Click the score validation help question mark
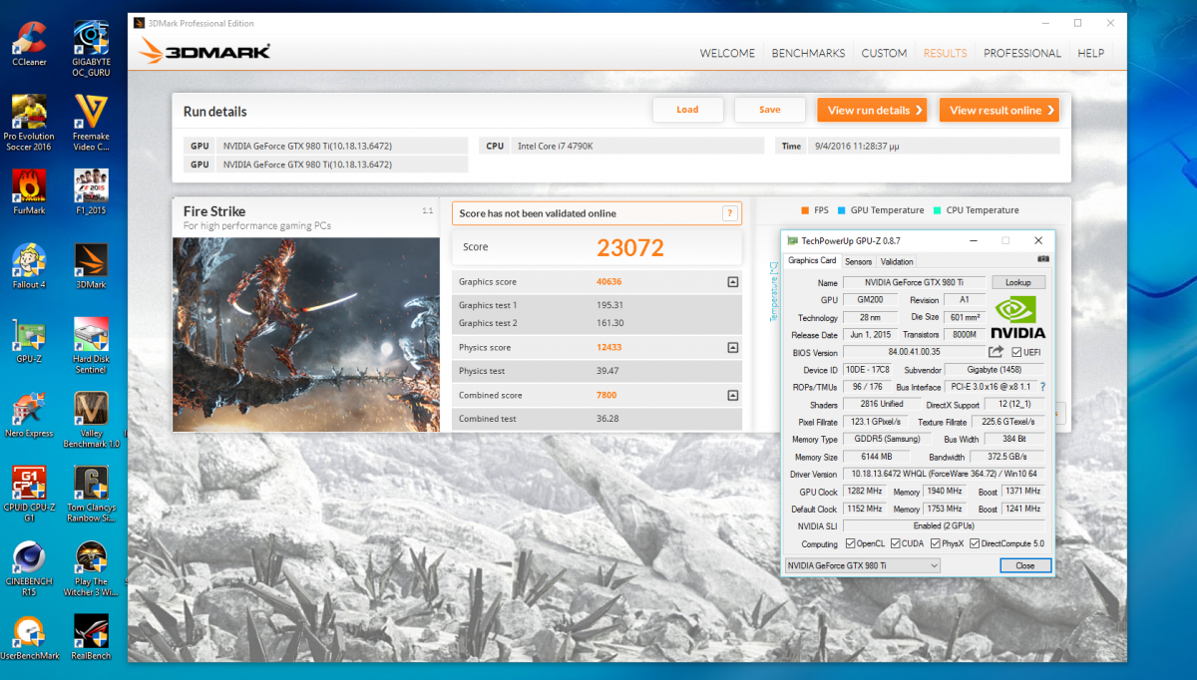Image resolution: width=1197 pixels, height=680 pixels. click(730, 212)
